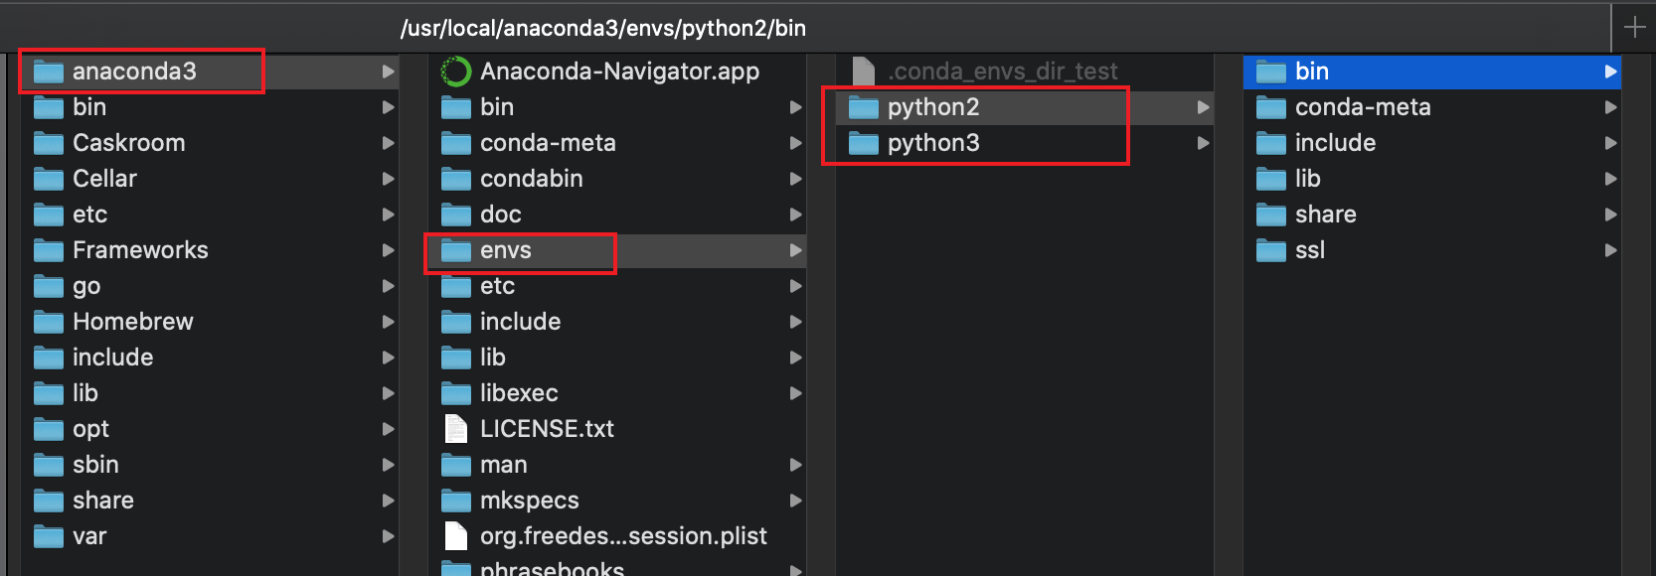
Task: Click the path title /usr/local/anaconda3/envs/python2/bin
Action: click(x=603, y=28)
